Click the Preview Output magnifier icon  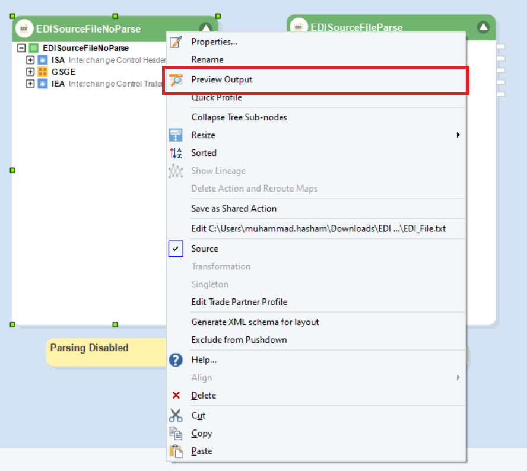[176, 80]
